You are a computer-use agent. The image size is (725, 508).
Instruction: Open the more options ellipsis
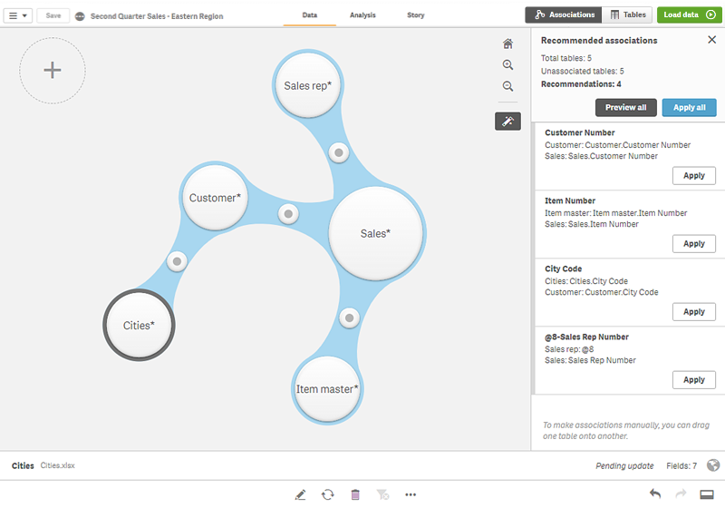[411, 495]
